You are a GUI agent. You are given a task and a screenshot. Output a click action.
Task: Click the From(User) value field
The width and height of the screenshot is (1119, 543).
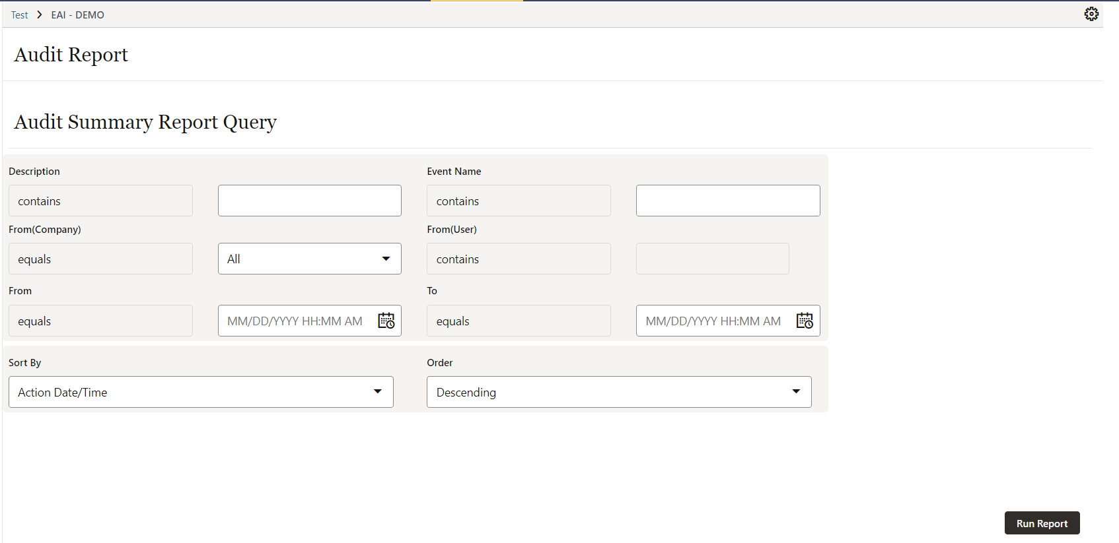(x=712, y=259)
